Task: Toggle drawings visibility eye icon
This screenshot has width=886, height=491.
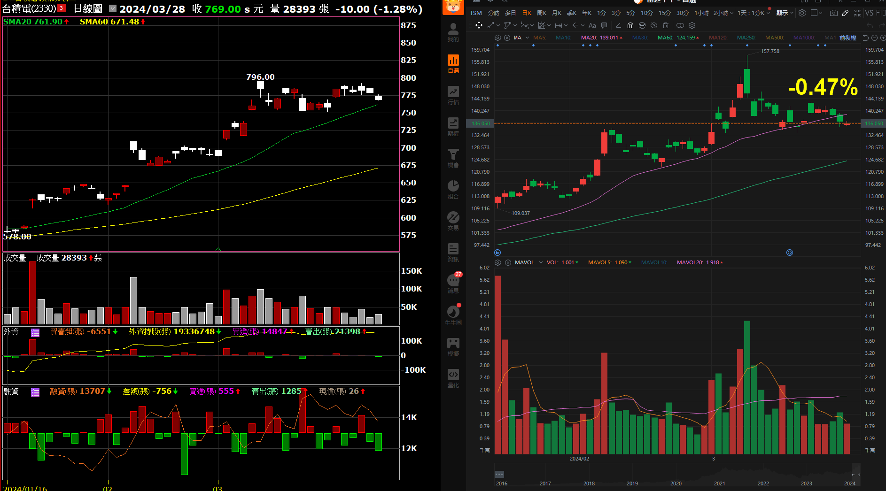Action: [x=654, y=25]
